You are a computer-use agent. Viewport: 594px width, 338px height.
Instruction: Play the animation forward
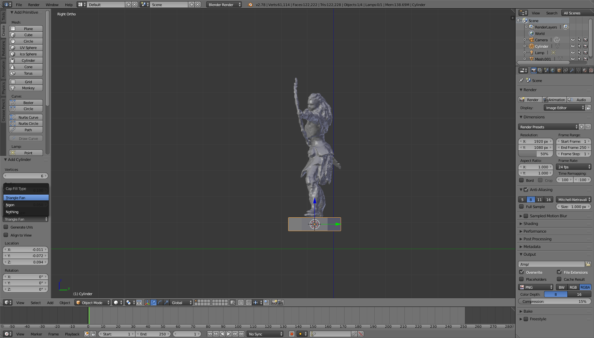tap(229, 334)
